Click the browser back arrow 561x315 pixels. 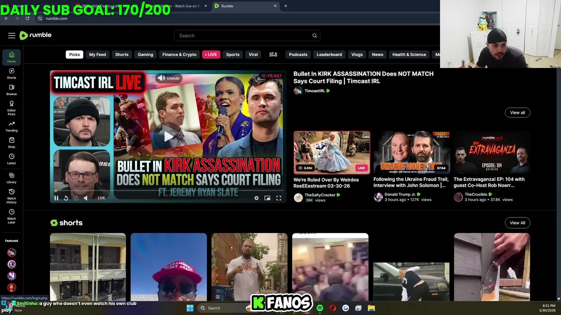coord(7,18)
